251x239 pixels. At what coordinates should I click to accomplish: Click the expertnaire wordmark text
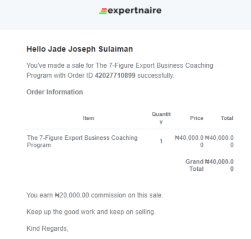click(135, 11)
